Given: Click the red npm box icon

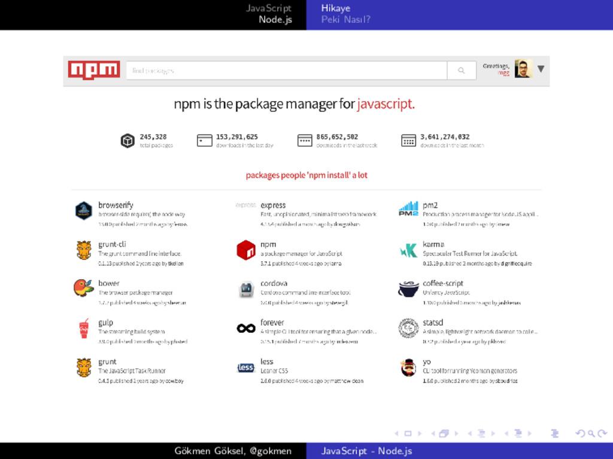Looking at the screenshot, I should (246, 250).
